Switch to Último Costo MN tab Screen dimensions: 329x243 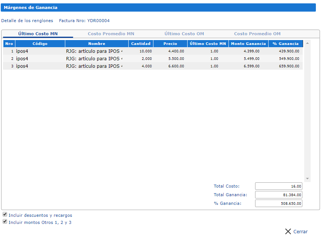coord(38,34)
